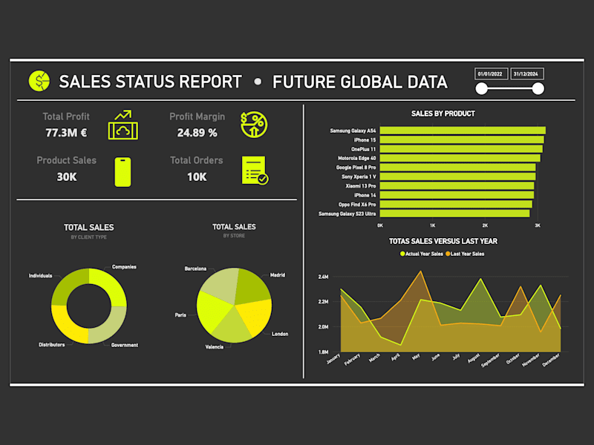The image size is (594, 445).
Task: Click the Madrid pie slice
Action: coord(252,286)
